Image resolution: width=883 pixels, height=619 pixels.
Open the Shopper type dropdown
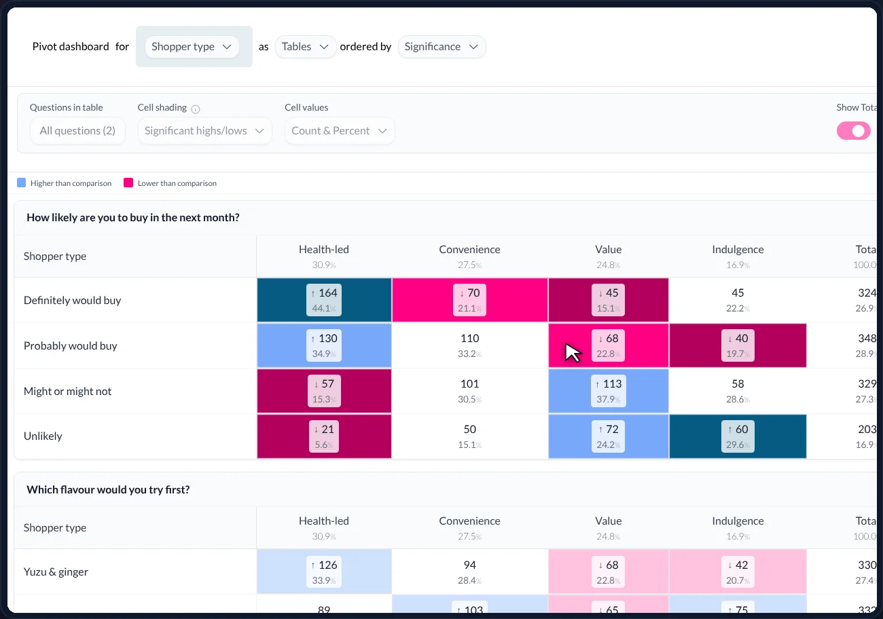pos(192,47)
